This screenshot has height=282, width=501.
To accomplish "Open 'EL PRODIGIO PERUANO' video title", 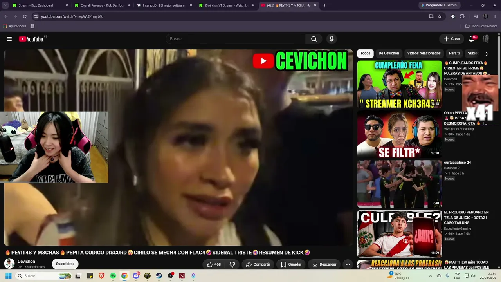I will click(x=466, y=217).
